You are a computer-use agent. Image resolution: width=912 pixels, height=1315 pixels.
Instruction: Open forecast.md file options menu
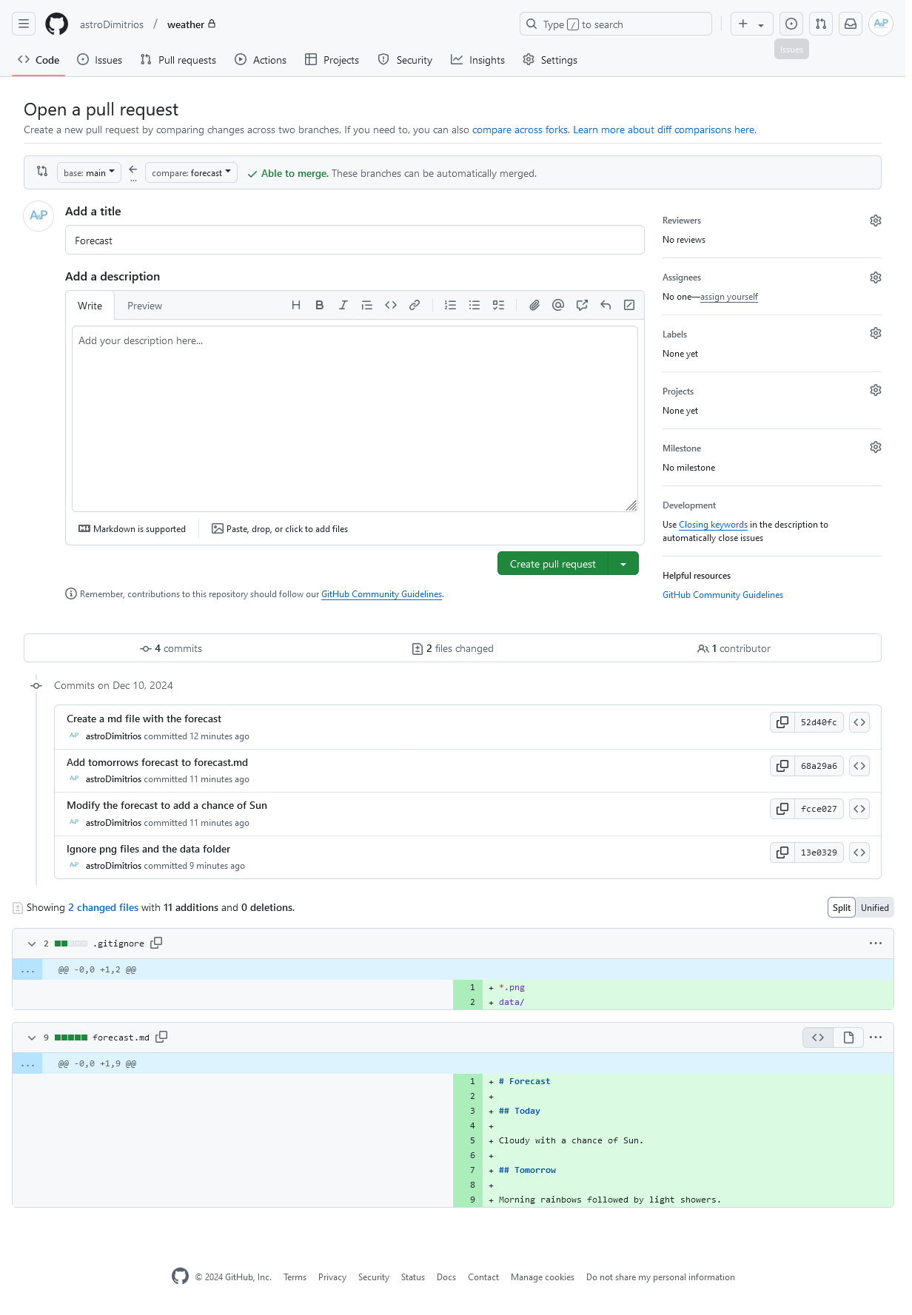point(876,1037)
